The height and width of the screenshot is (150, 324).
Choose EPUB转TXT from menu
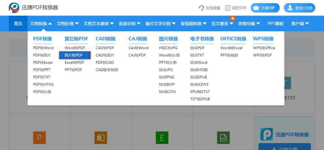[200, 92]
